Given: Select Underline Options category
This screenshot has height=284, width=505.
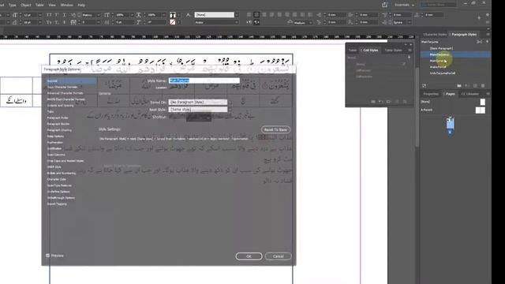Looking at the screenshot, I should [x=58, y=192].
